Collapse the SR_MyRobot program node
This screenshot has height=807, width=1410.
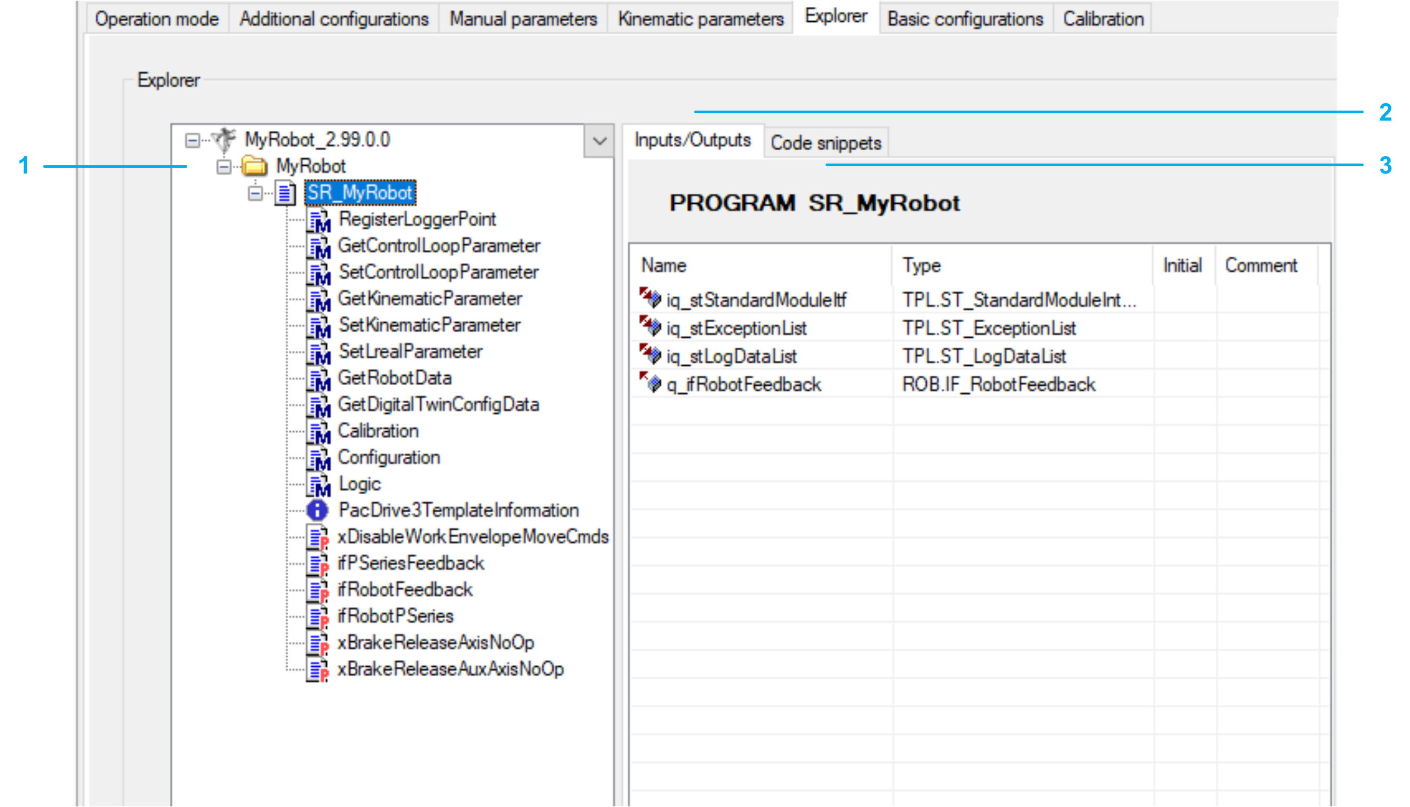255,193
